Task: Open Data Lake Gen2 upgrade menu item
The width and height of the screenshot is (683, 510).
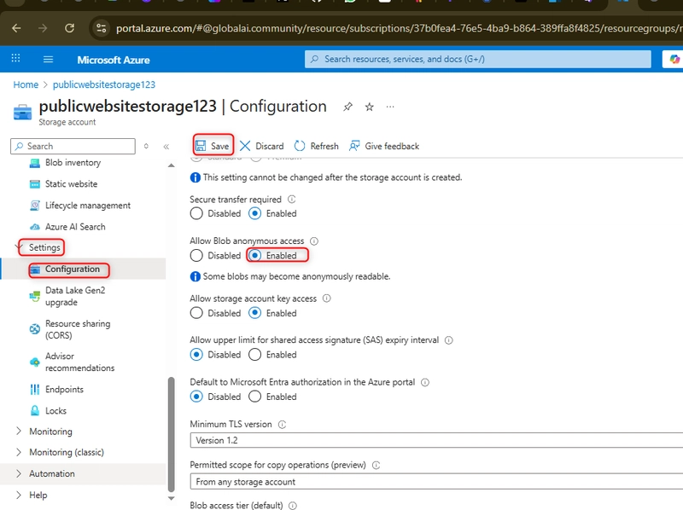Action: pyautogui.click(x=75, y=296)
